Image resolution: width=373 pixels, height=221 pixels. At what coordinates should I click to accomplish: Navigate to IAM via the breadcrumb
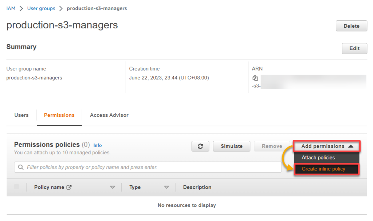coord(11,8)
